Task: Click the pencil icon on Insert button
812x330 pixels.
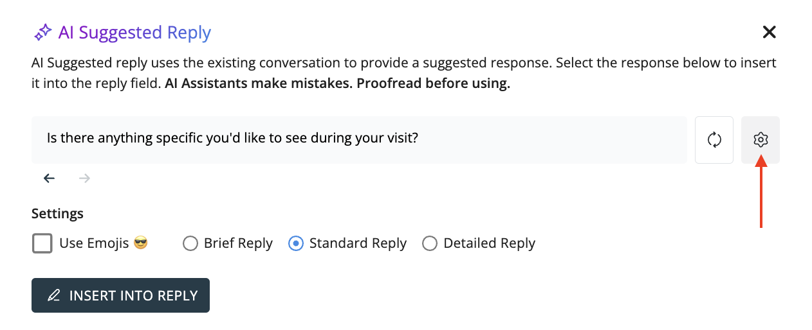Action: (x=54, y=295)
